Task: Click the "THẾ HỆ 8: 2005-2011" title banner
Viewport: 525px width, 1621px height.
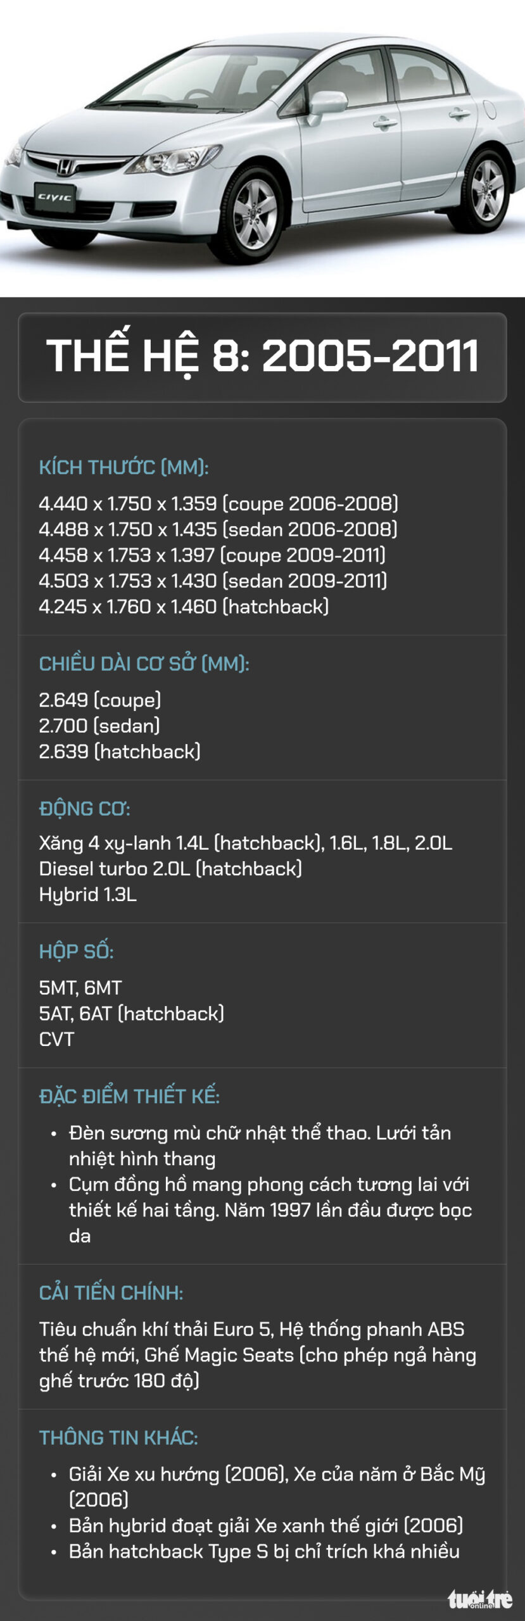Action: coord(262,356)
